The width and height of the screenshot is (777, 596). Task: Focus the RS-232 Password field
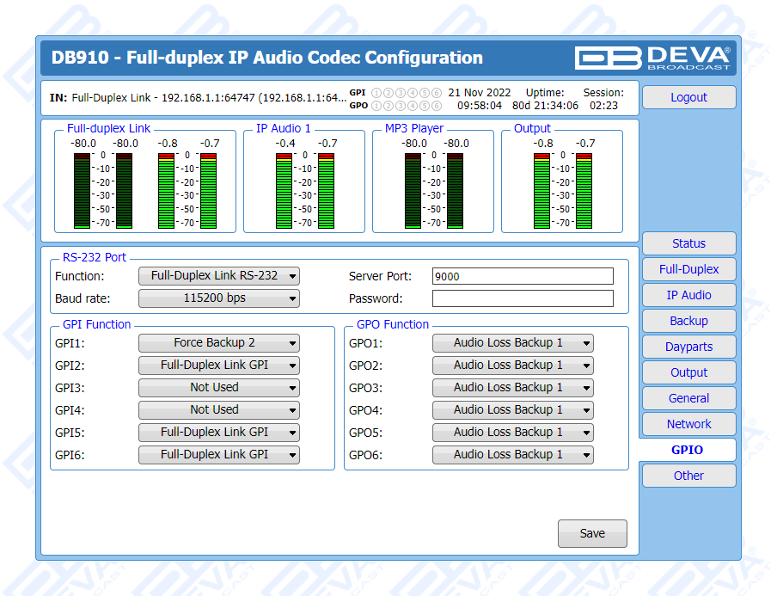point(523,298)
